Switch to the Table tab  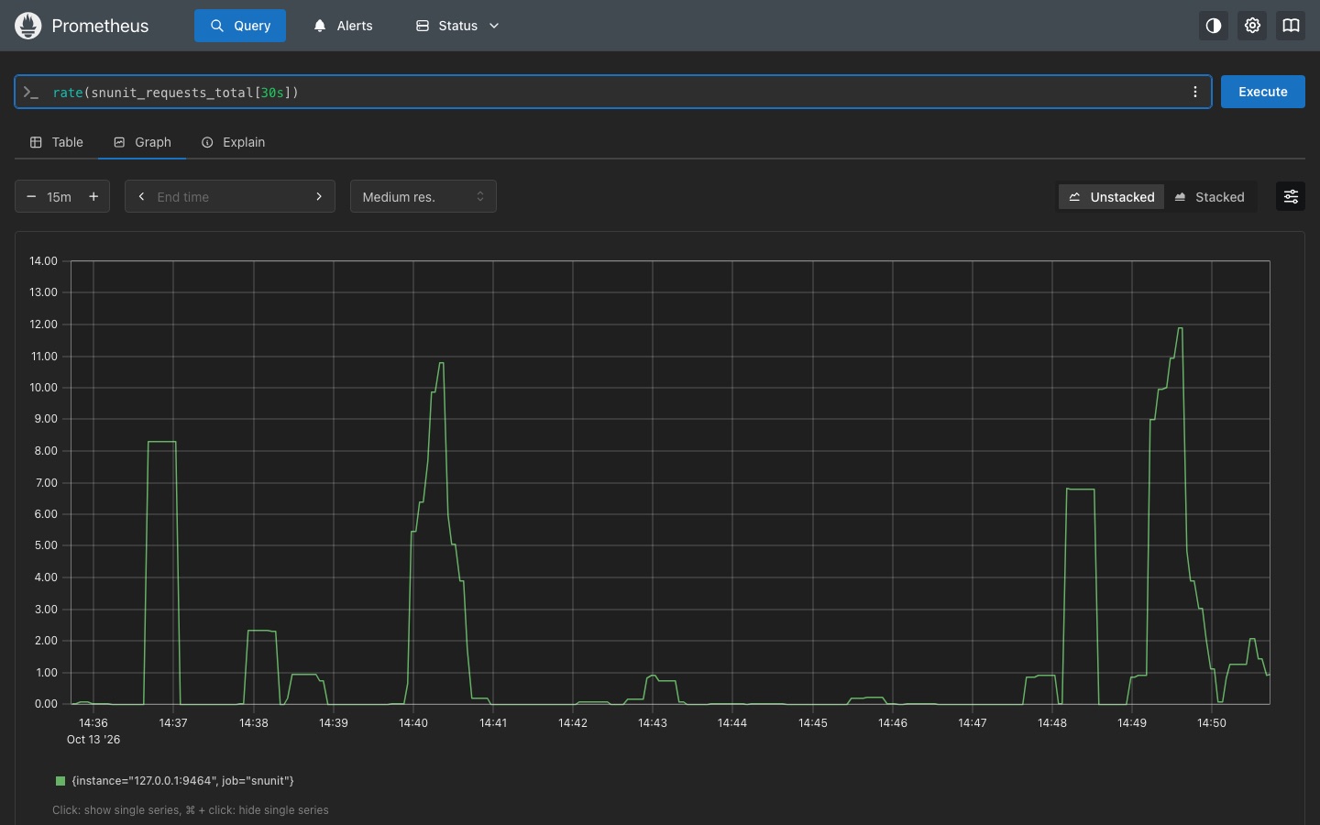coord(57,142)
